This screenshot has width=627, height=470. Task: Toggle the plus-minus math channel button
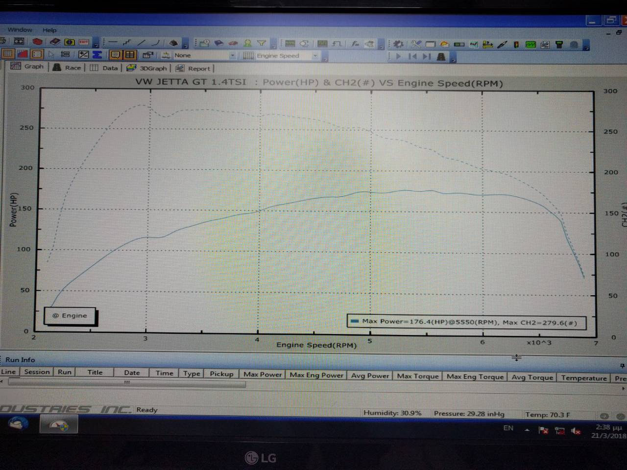tap(83, 54)
